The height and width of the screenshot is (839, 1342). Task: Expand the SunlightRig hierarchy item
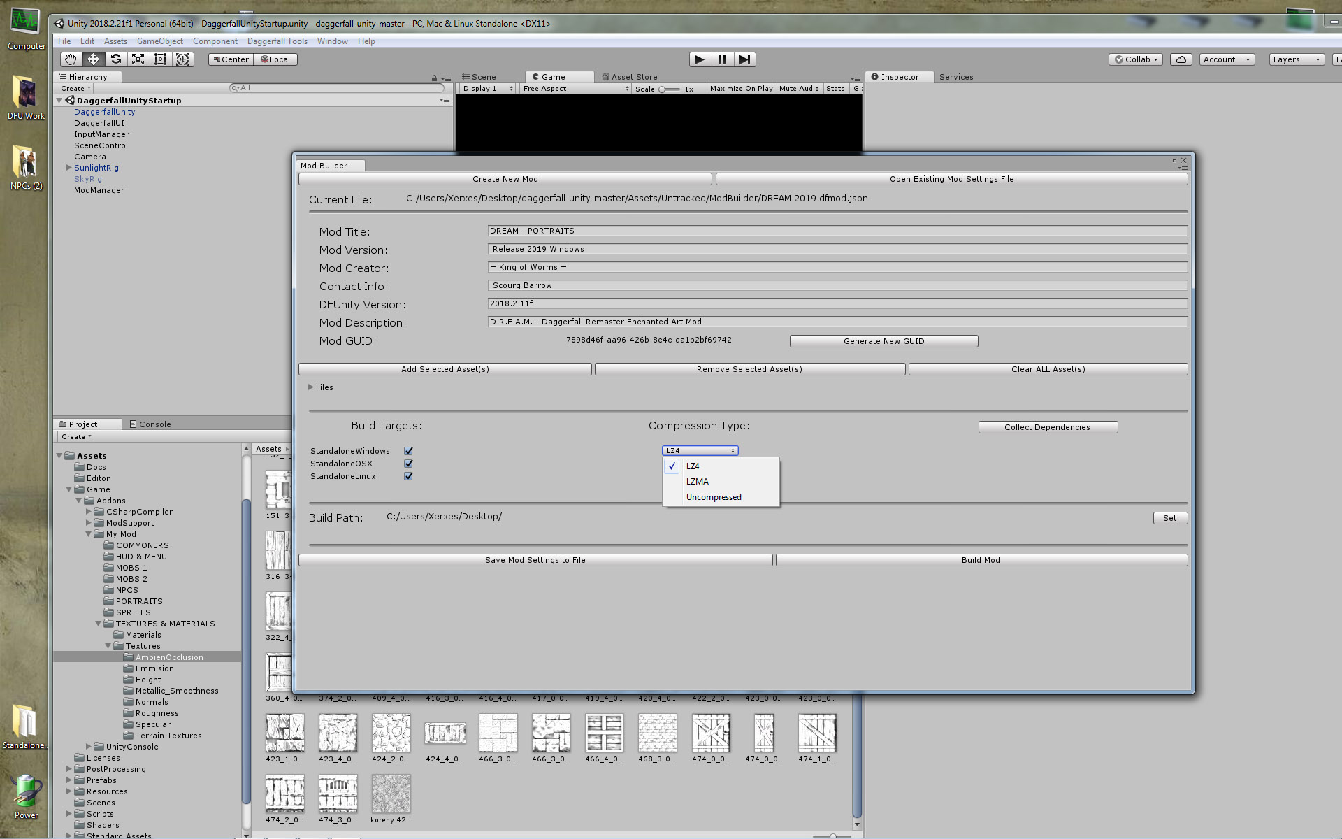pos(68,168)
